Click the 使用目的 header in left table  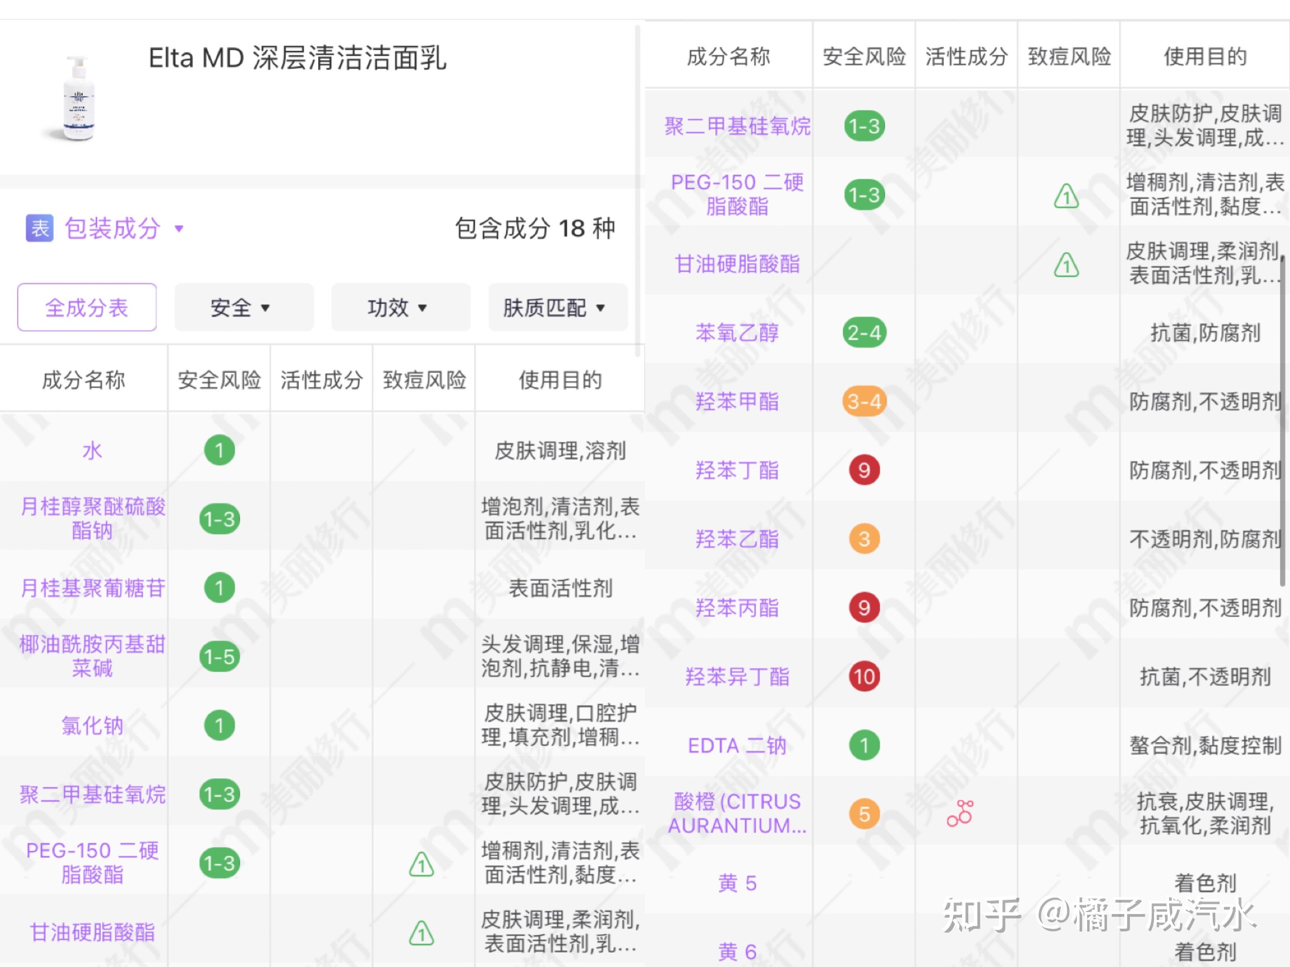point(560,380)
